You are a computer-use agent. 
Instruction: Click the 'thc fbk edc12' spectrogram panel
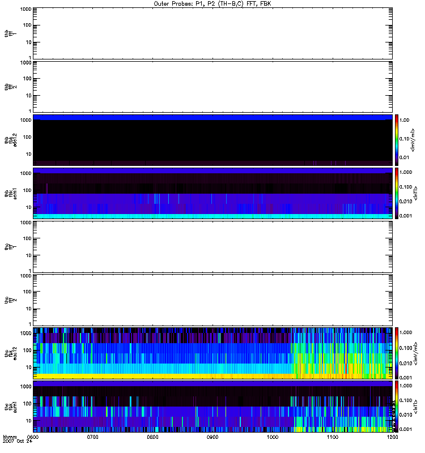pyautogui.click(x=212, y=353)
